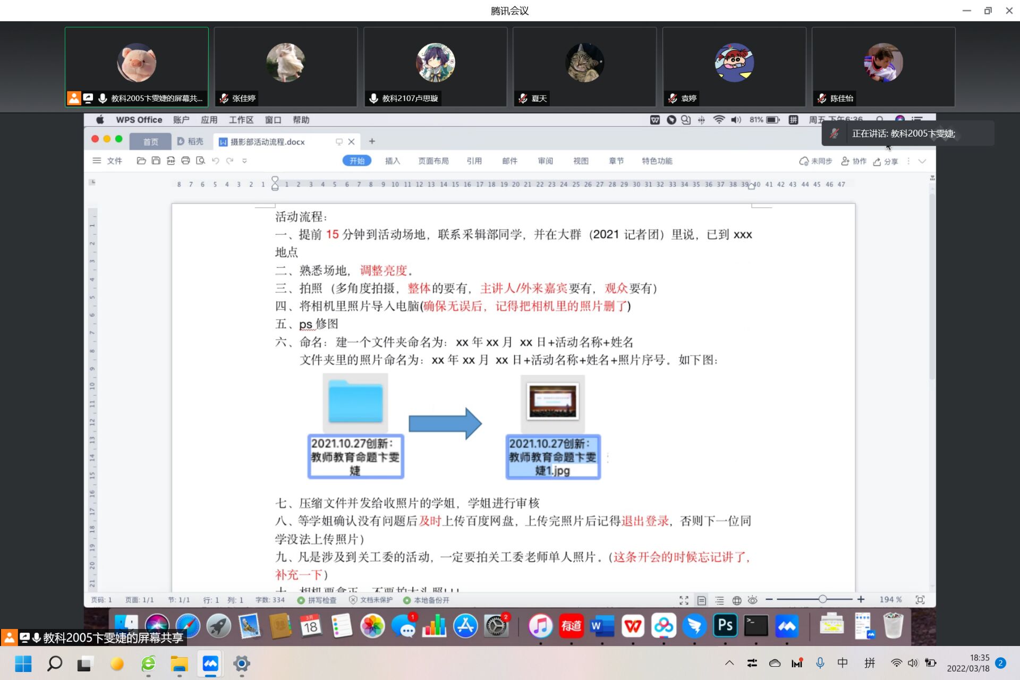Switch to web layout view icon
Viewport: 1020px width, 680px height.
coord(737,600)
